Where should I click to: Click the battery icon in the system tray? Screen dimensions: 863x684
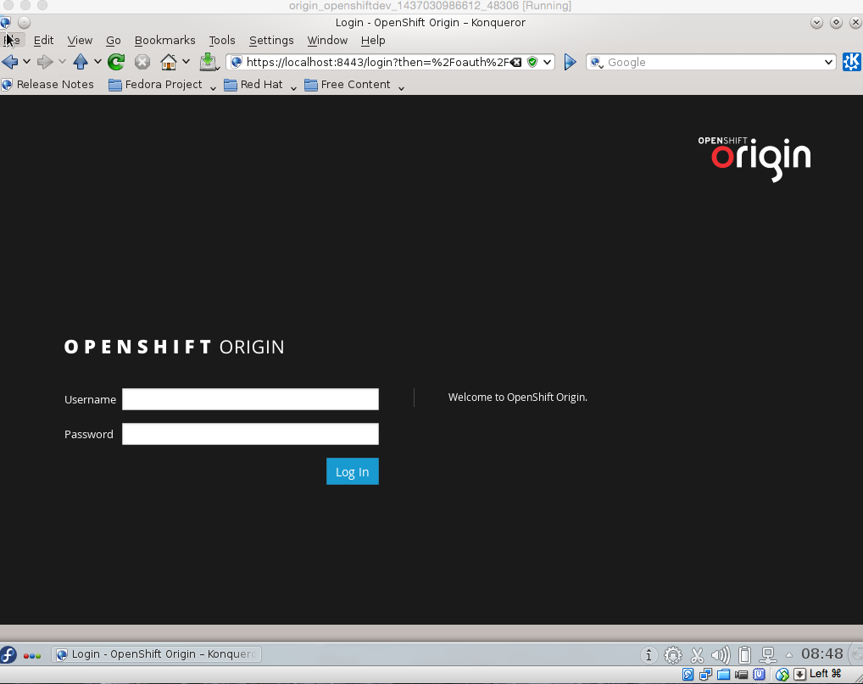tap(744, 654)
